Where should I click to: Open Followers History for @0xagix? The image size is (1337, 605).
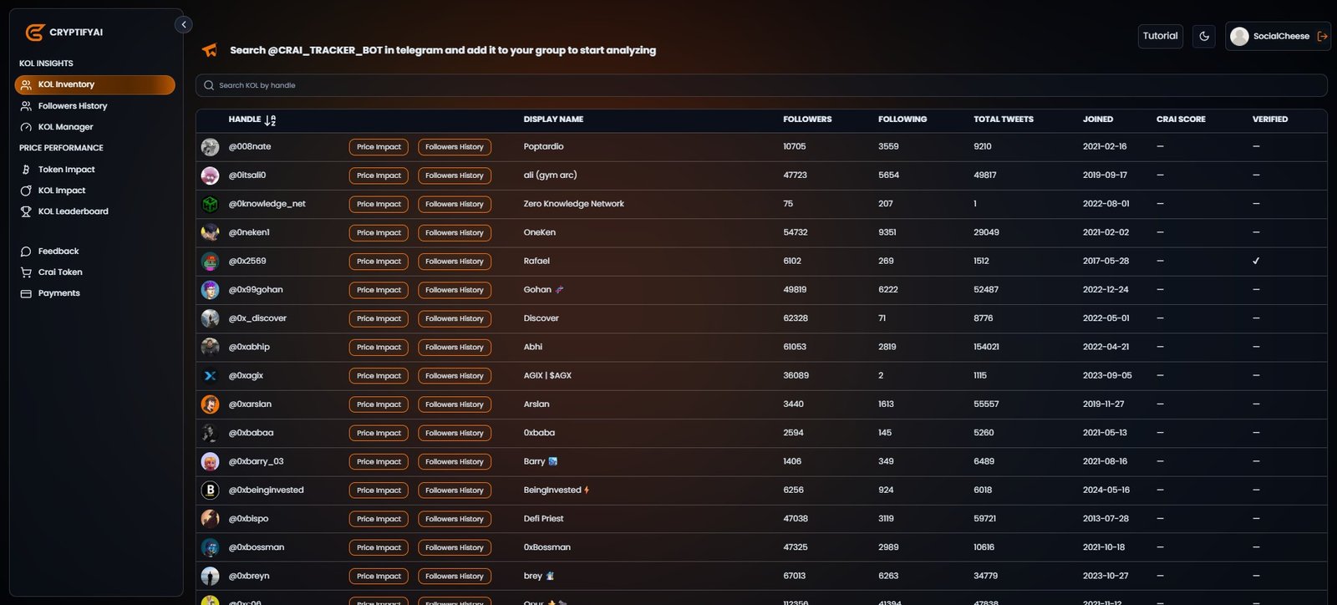click(455, 376)
